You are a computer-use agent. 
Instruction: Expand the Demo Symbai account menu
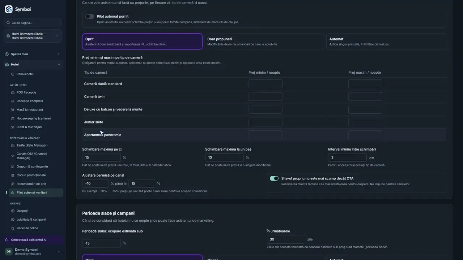33,252
